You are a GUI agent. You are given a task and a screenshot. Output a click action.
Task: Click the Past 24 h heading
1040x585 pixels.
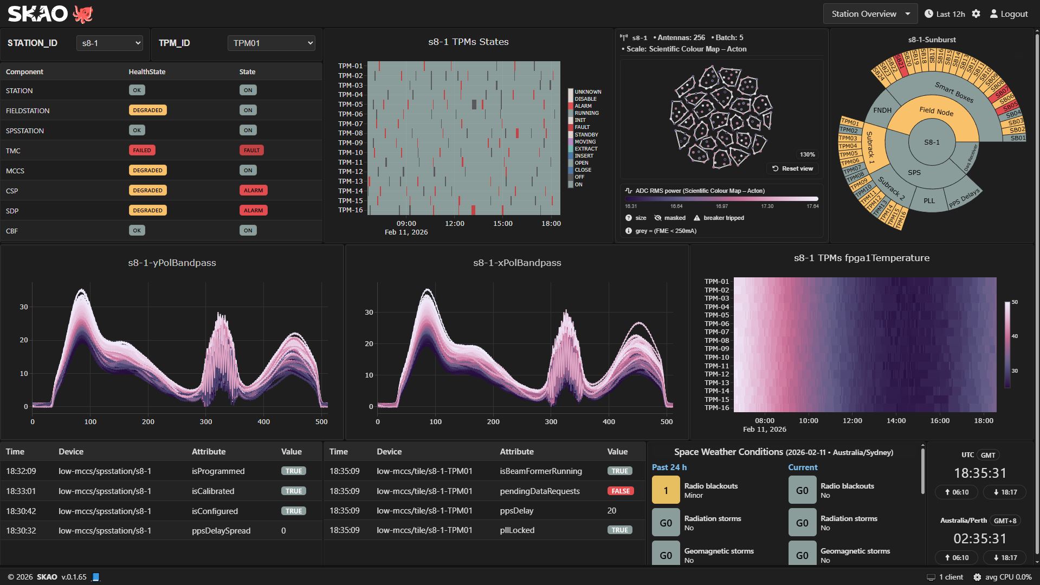pyautogui.click(x=669, y=467)
